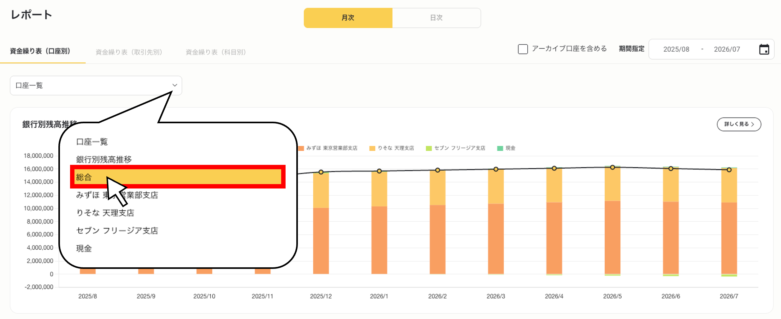Image resolution: width=781 pixels, height=319 pixels.
Task: Choose 銀行別残高推移 in the dropdown list
Action: pos(104,159)
